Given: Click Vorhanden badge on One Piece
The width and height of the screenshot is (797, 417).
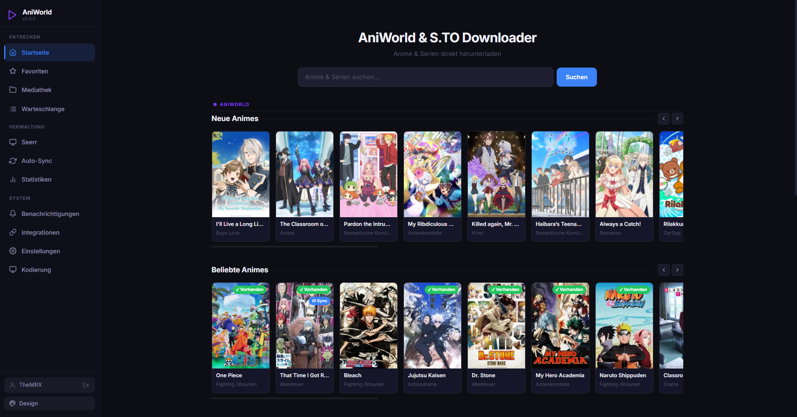Looking at the screenshot, I should [249, 290].
